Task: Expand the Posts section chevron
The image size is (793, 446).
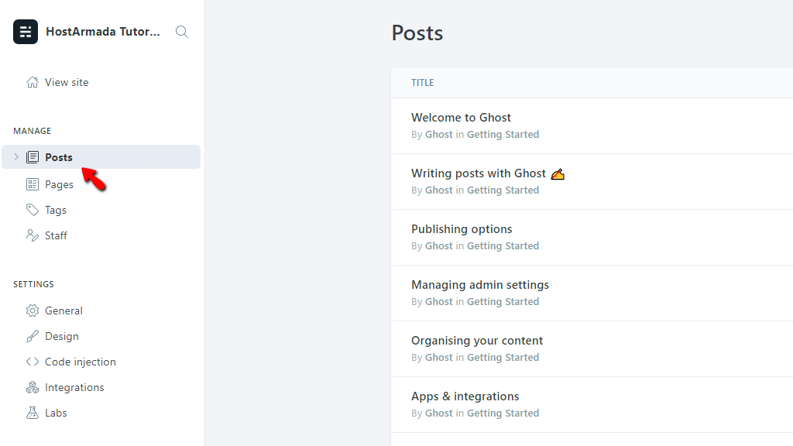Action: [15, 156]
